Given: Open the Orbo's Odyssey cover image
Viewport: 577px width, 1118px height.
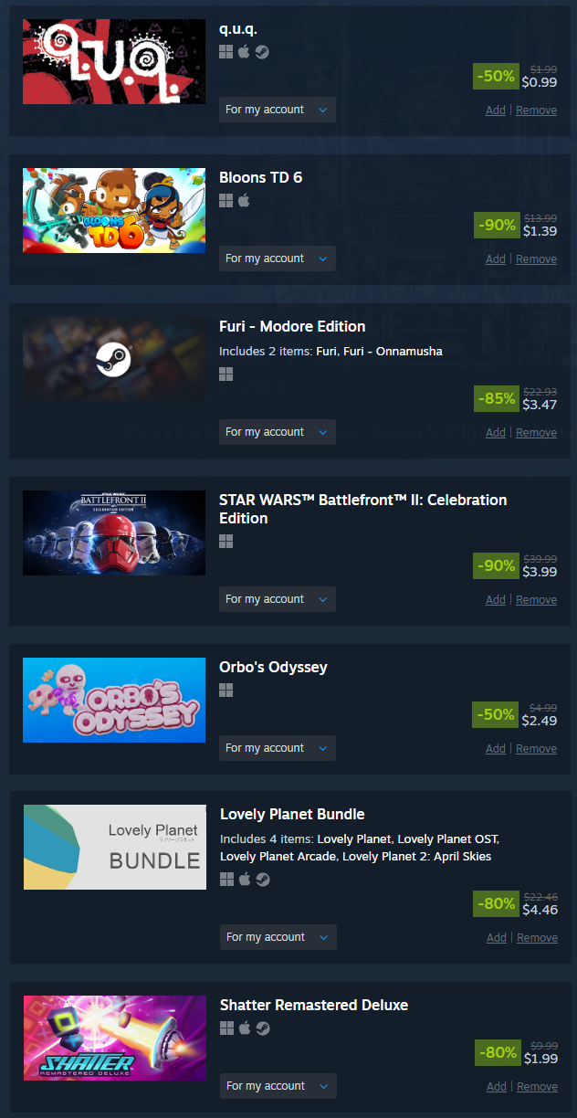Looking at the screenshot, I should [x=114, y=700].
